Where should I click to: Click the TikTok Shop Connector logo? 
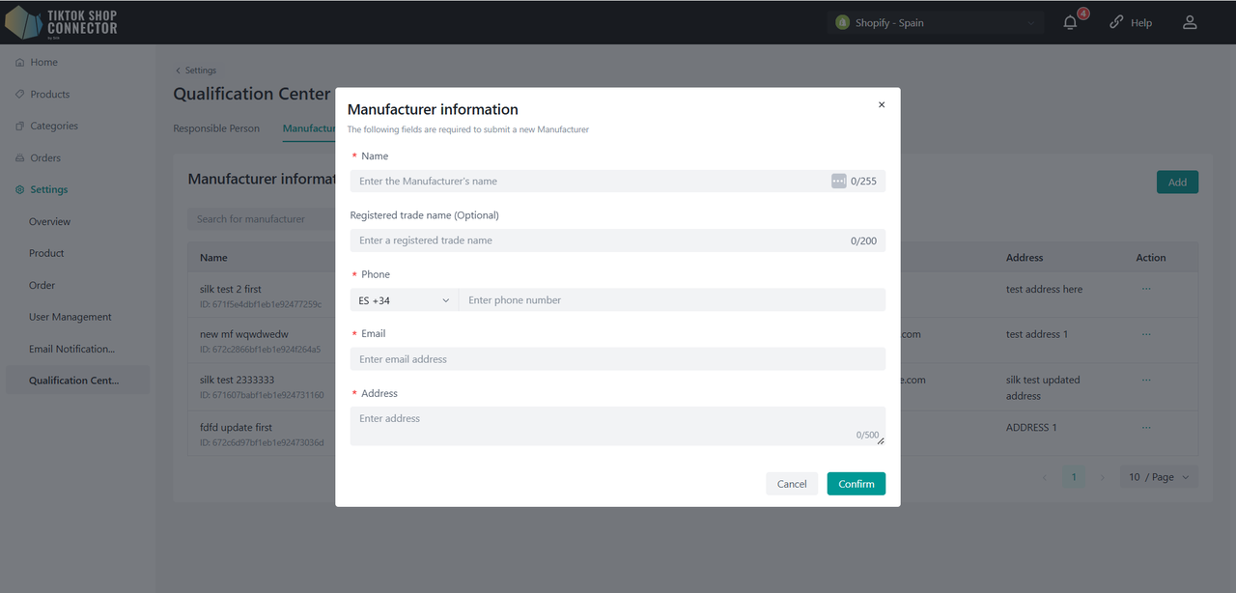pos(62,22)
